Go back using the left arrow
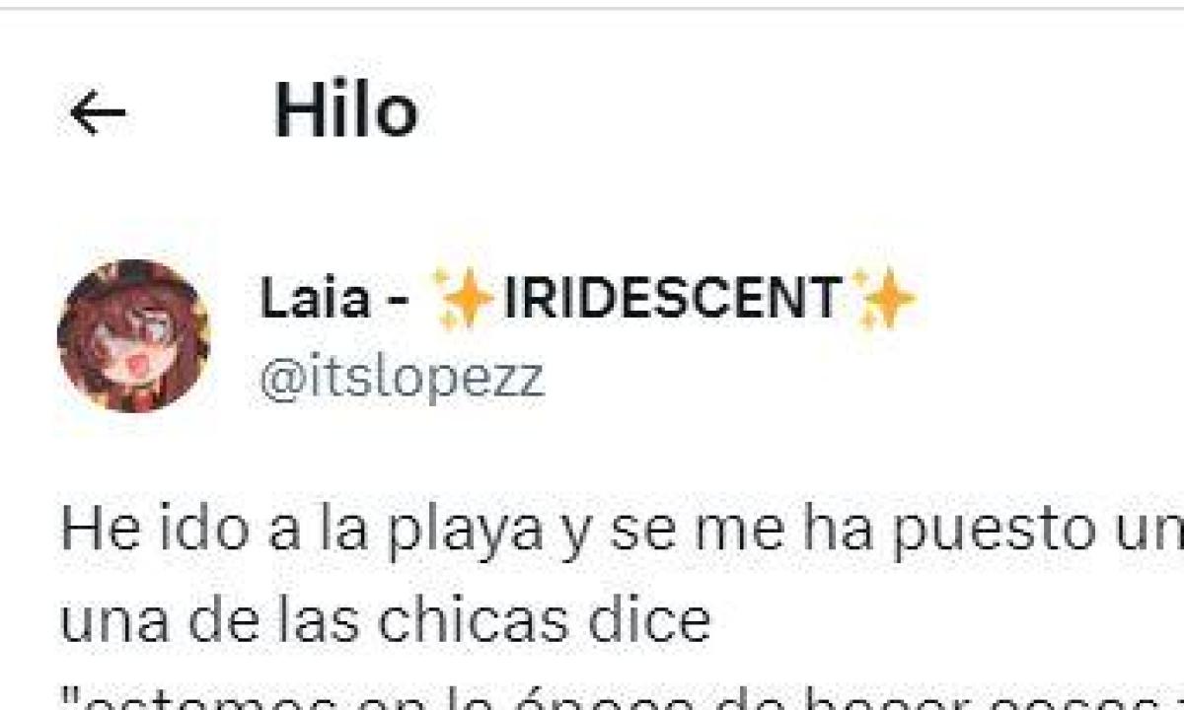1184x710 pixels. pos(98,114)
